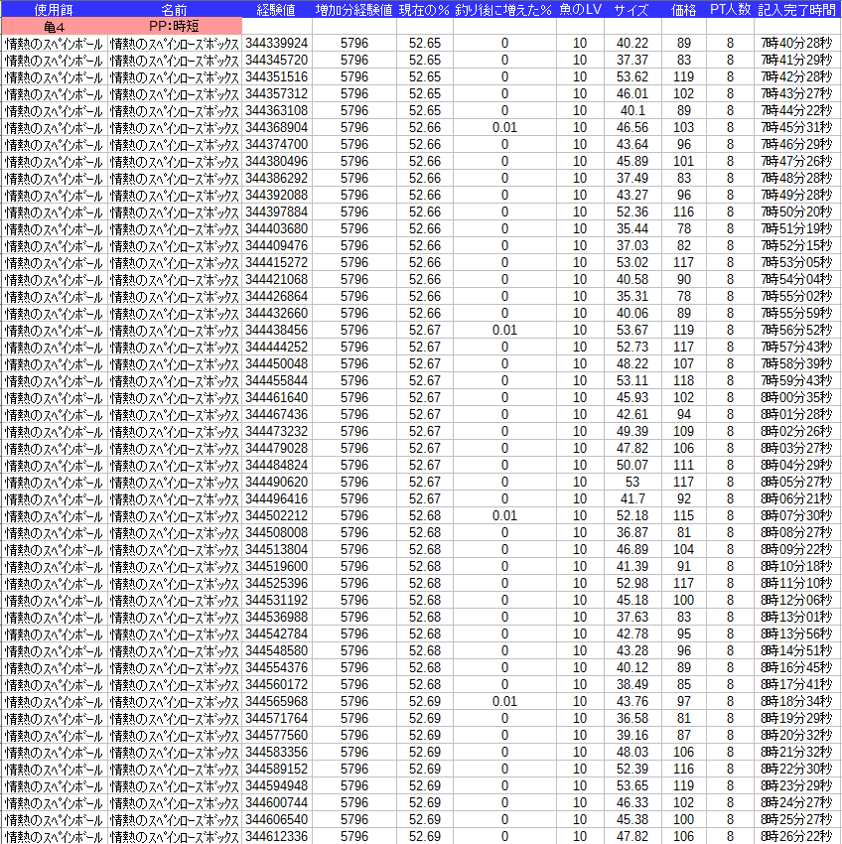Click the 魚のLV column header
Screen dimensions: 842x844
(x=580, y=9)
